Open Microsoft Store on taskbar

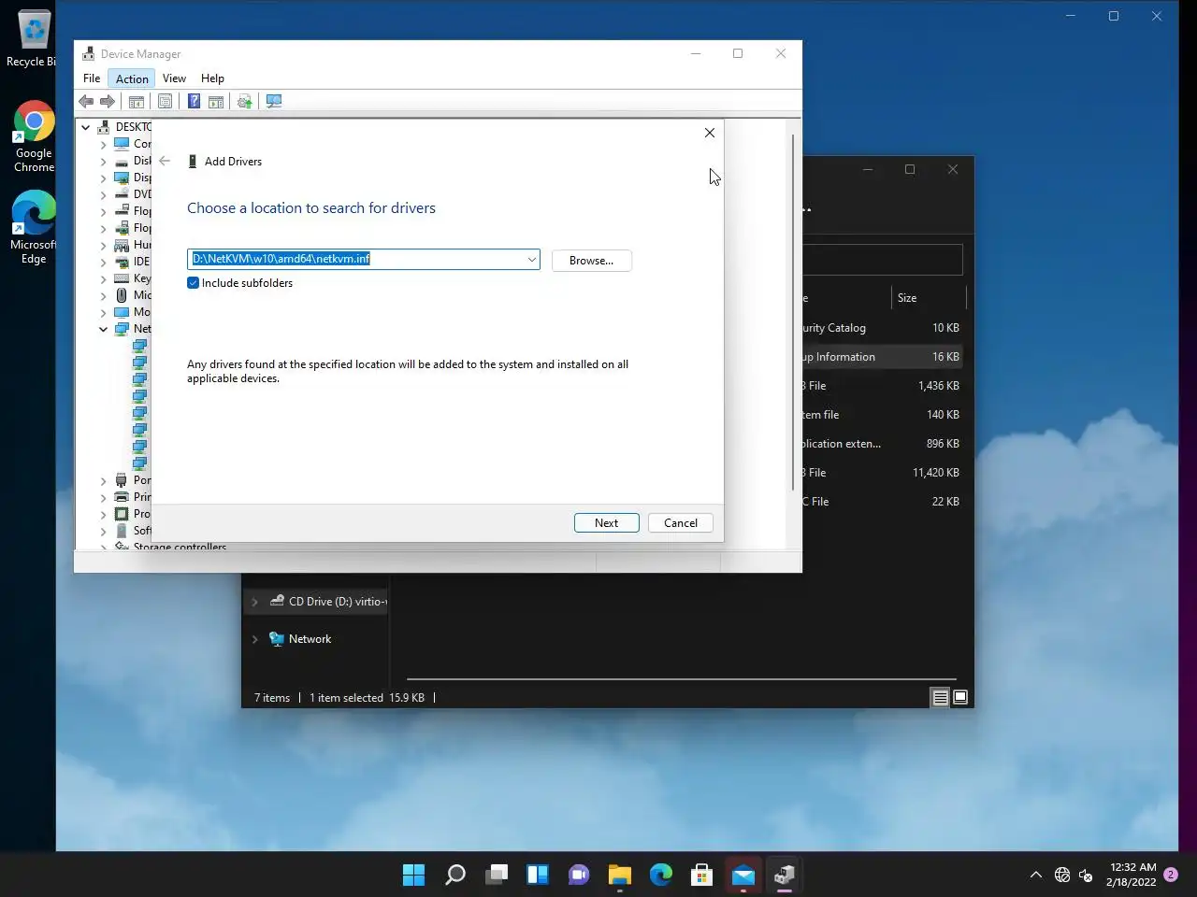[702, 875]
